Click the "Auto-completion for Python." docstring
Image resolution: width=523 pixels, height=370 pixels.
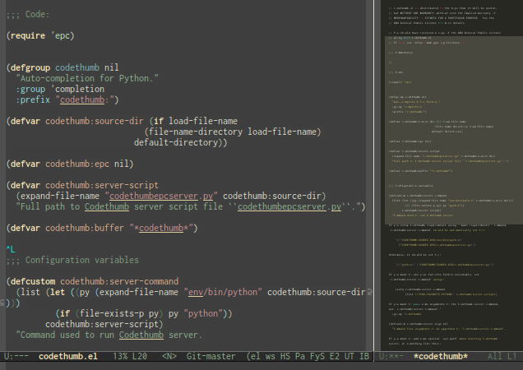click(x=87, y=78)
